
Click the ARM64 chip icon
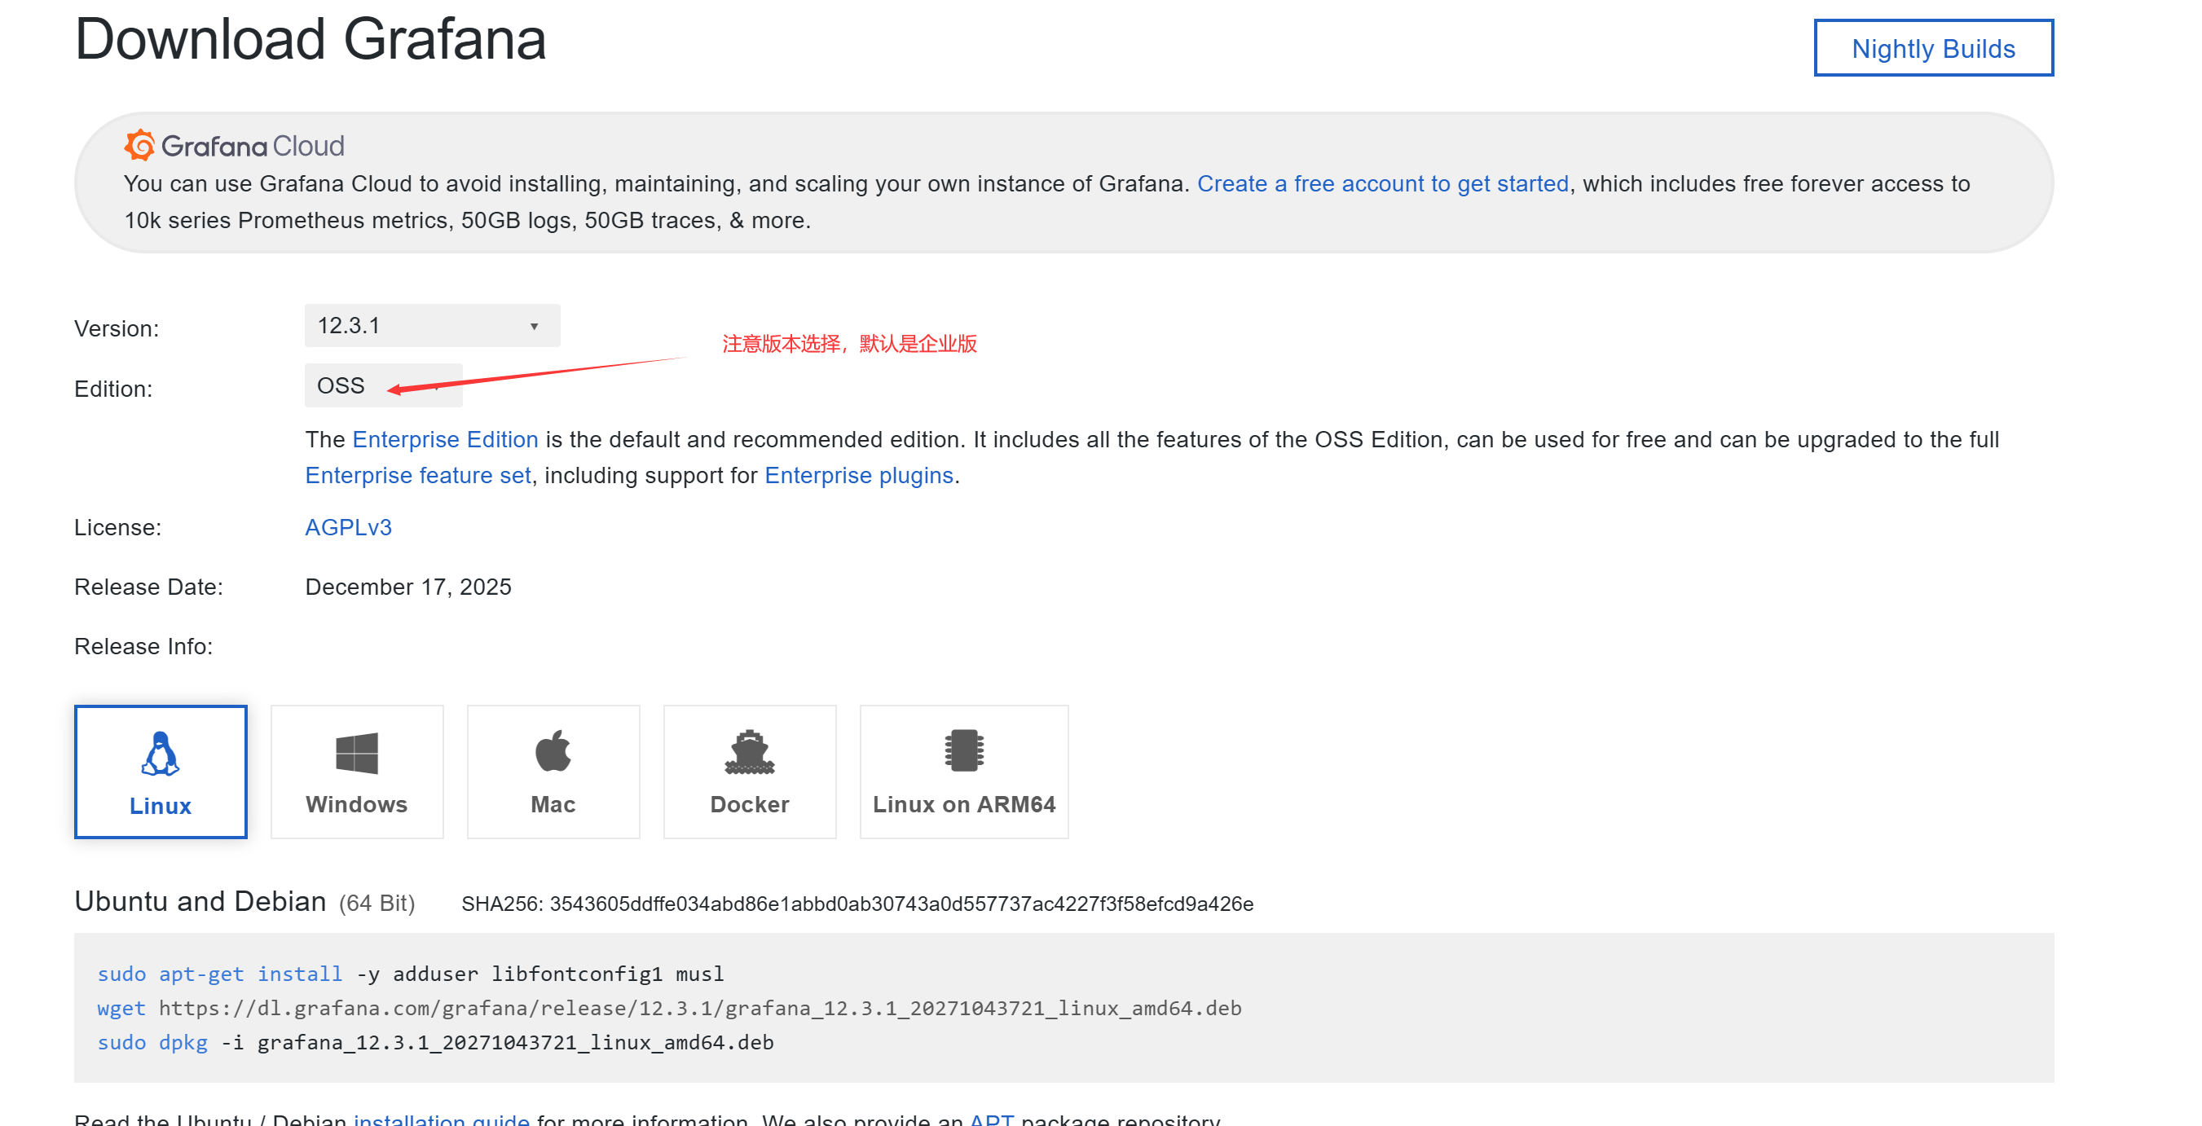coord(963,750)
